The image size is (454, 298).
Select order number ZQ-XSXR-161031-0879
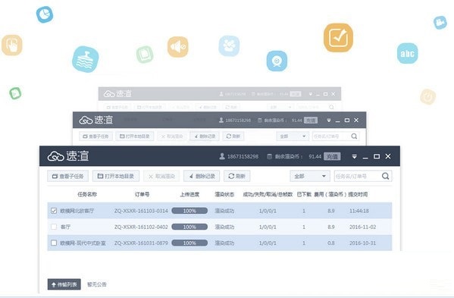141,243
